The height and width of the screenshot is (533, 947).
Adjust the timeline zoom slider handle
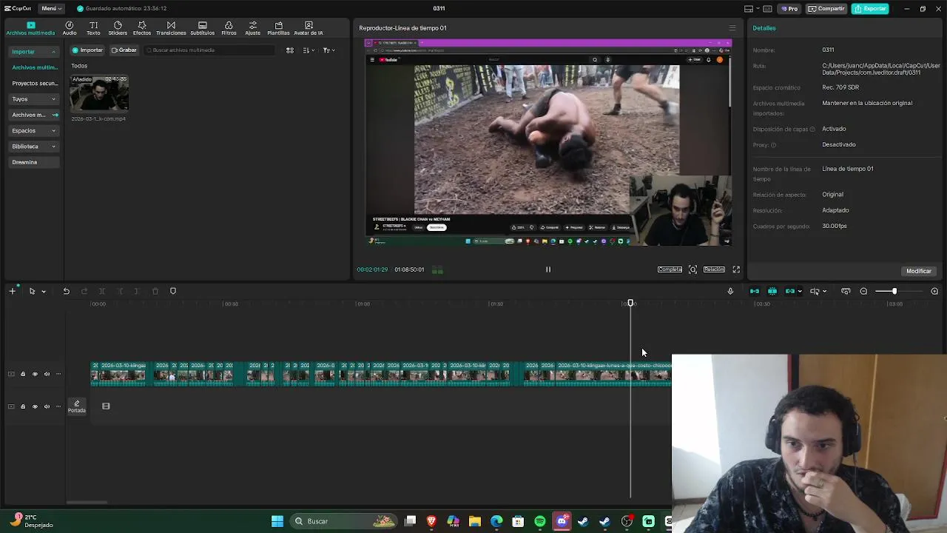[894, 291]
